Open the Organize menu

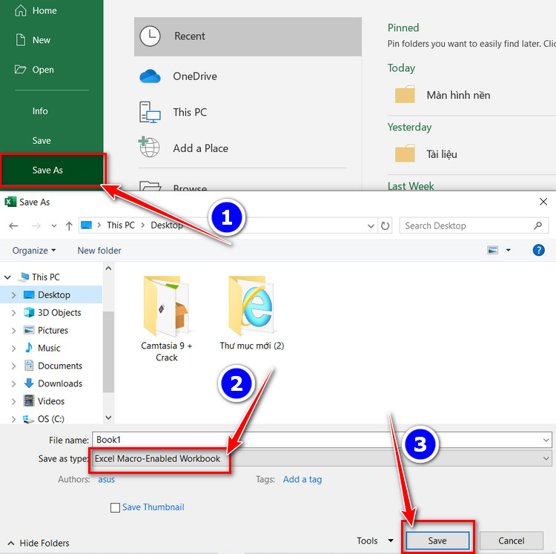(34, 251)
